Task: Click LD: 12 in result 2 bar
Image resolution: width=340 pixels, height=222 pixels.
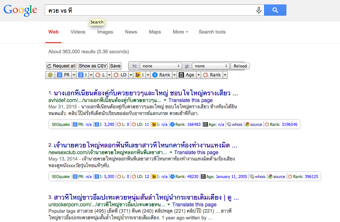Action: (140, 177)
